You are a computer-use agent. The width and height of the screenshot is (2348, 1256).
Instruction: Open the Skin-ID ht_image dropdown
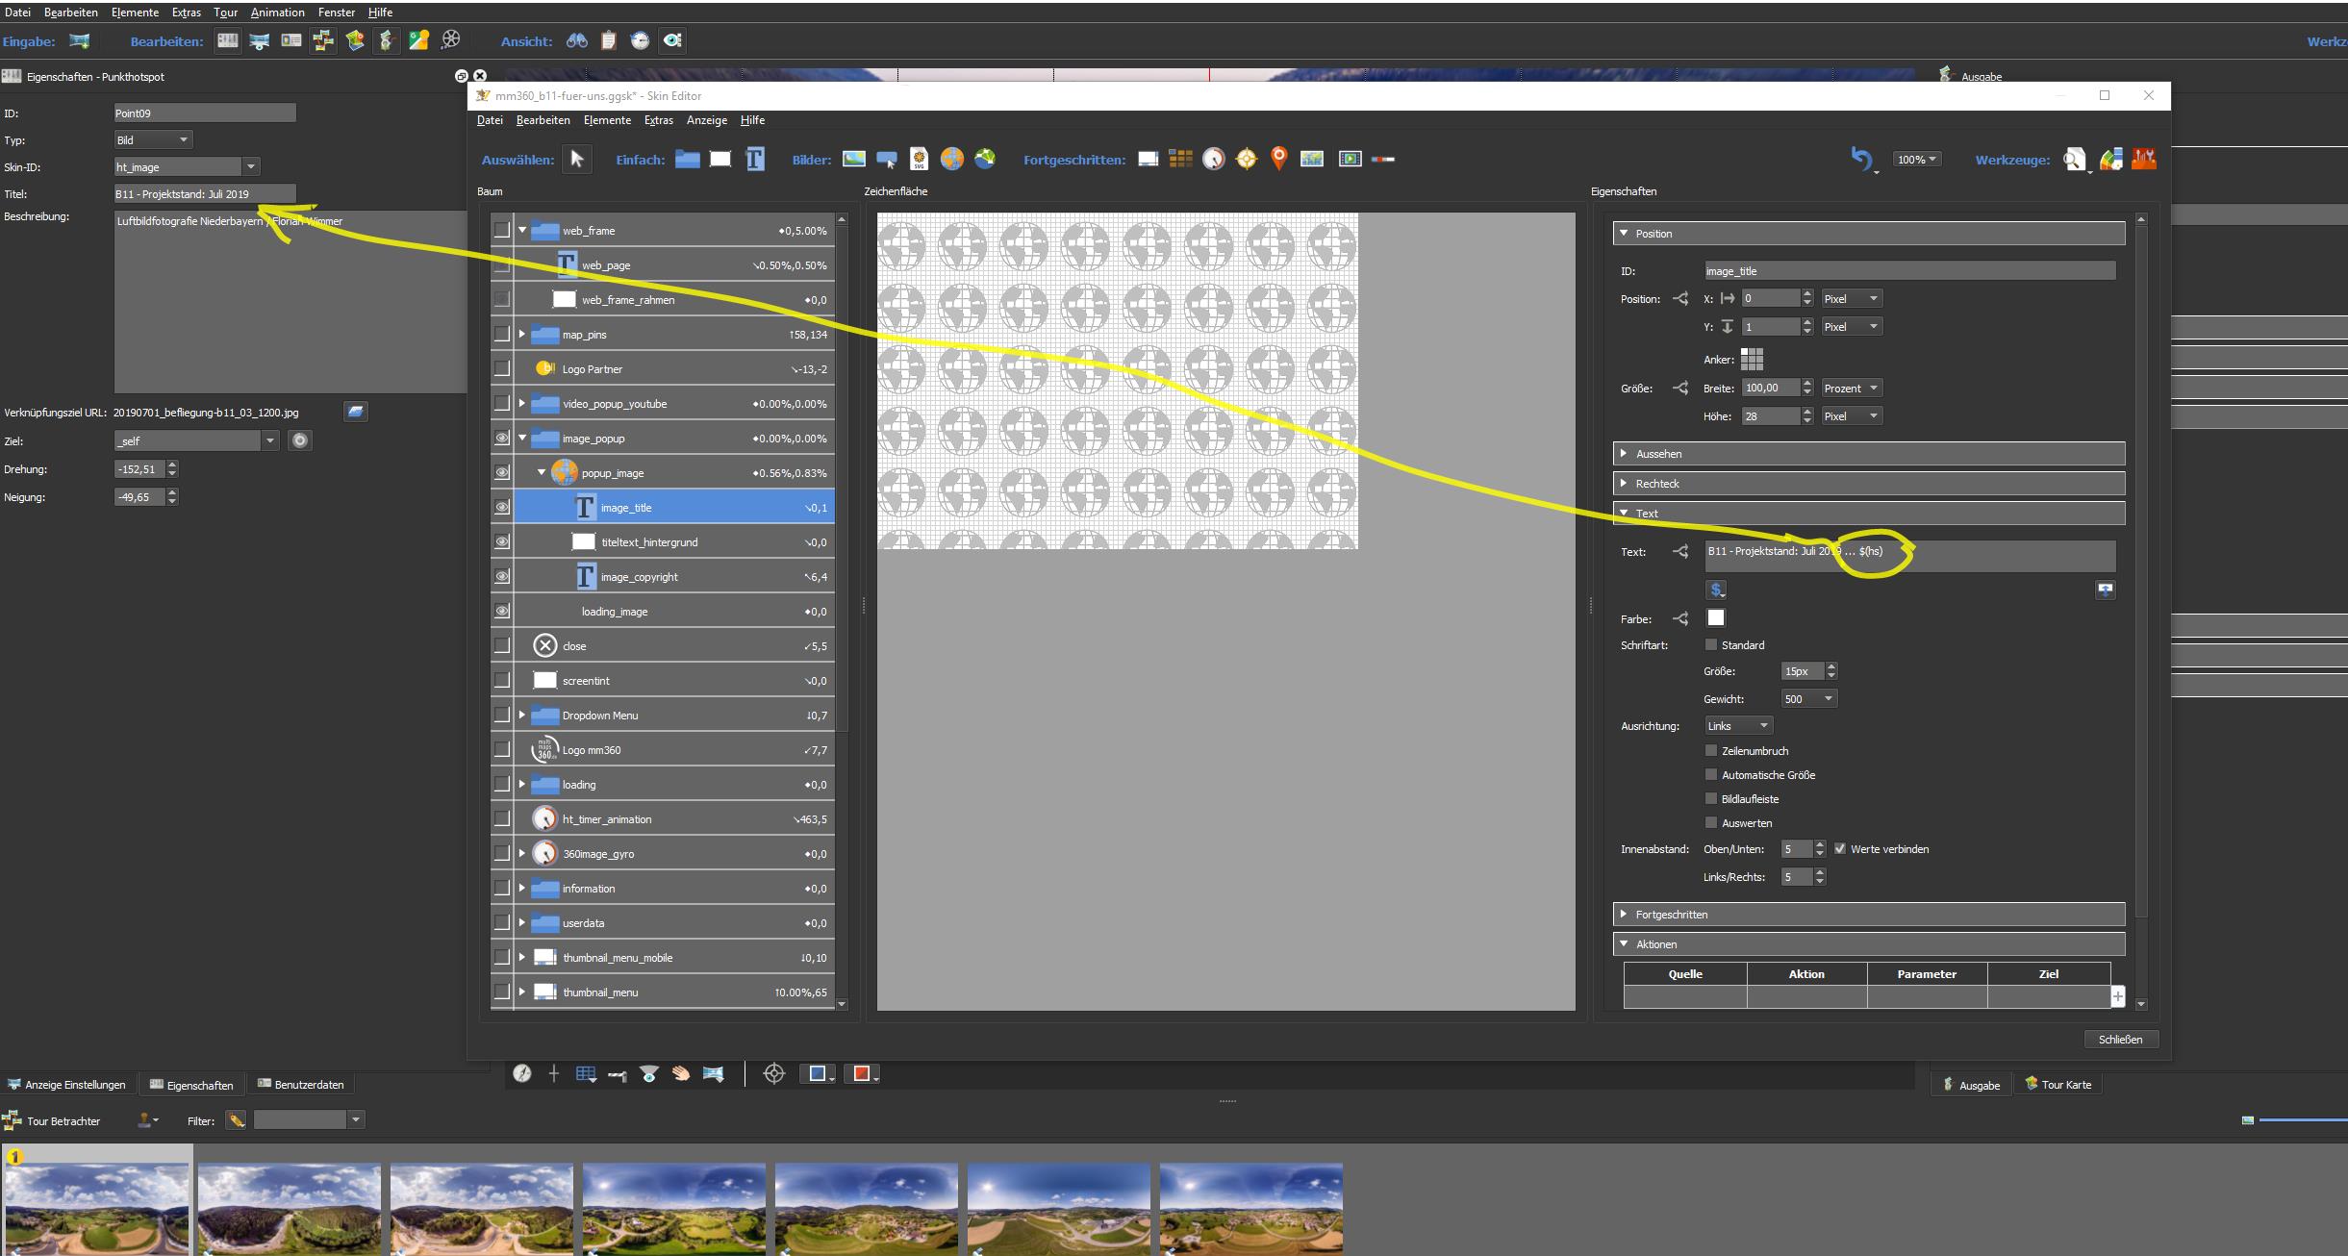250,166
